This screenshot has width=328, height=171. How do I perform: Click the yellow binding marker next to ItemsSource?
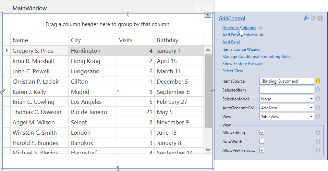(318, 81)
